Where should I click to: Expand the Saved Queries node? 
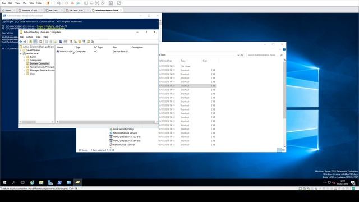[21, 50]
